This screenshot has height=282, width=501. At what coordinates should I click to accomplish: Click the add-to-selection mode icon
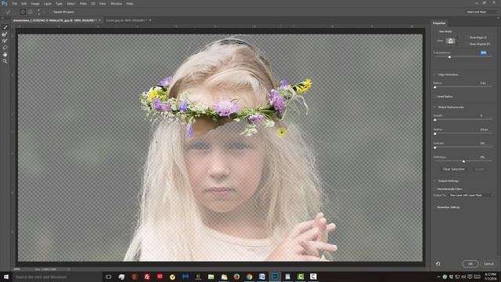coord(23,12)
